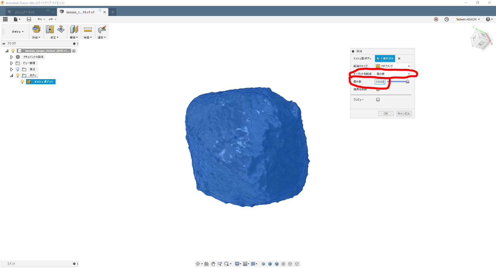Toggle the プレビュー (Preview) checkbox
The image size is (496, 268).
click(x=378, y=99)
